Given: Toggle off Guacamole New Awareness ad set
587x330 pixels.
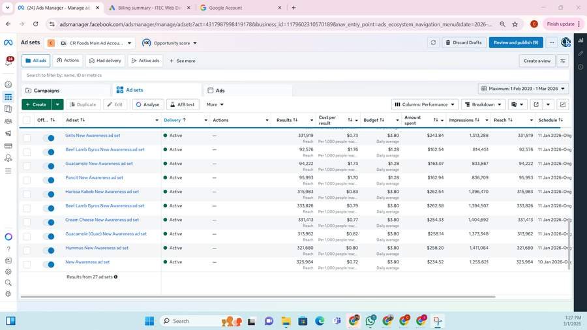Looking at the screenshot, I should 49,166.
